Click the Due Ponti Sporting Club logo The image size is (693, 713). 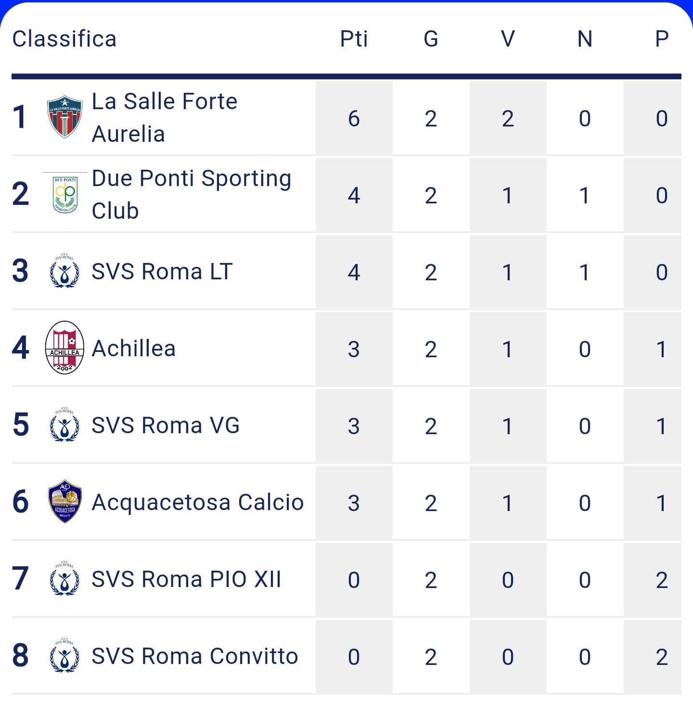(64, 194)
